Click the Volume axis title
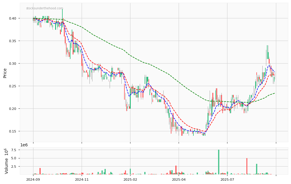 (7, 161)
